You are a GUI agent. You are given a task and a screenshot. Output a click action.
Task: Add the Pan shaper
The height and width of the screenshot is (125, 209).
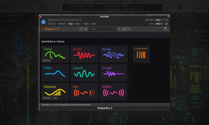[84, 92]
